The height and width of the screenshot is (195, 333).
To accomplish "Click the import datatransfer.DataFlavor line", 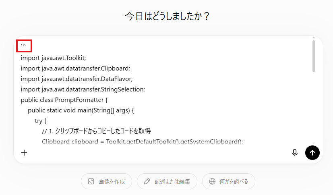I will tap(77, 79).
